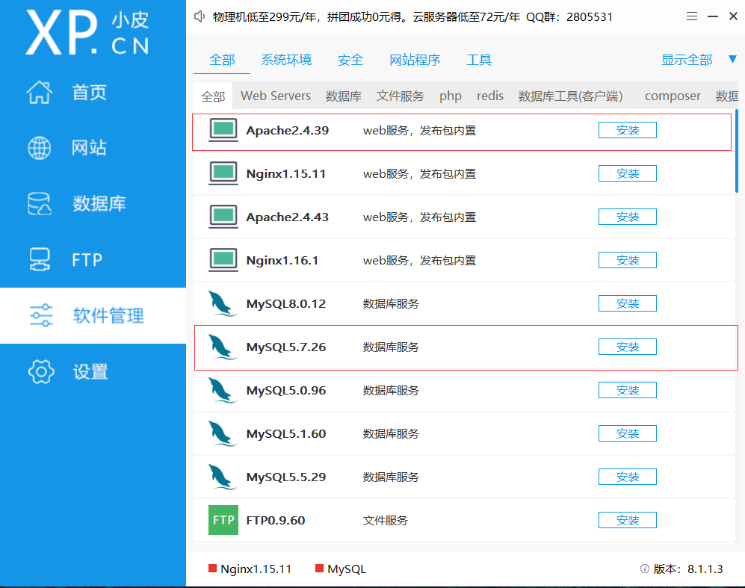Open the 数据库 database icon

40,204
